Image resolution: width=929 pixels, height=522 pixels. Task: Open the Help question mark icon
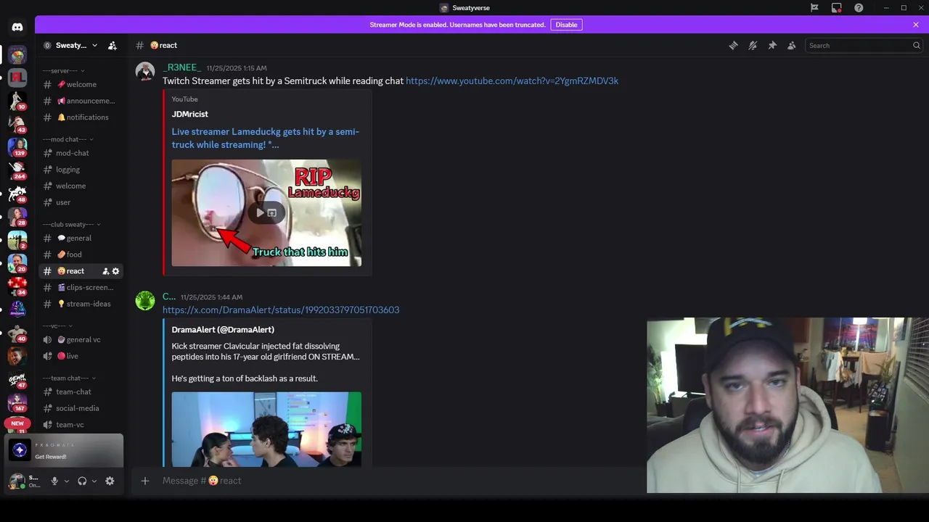859,8
